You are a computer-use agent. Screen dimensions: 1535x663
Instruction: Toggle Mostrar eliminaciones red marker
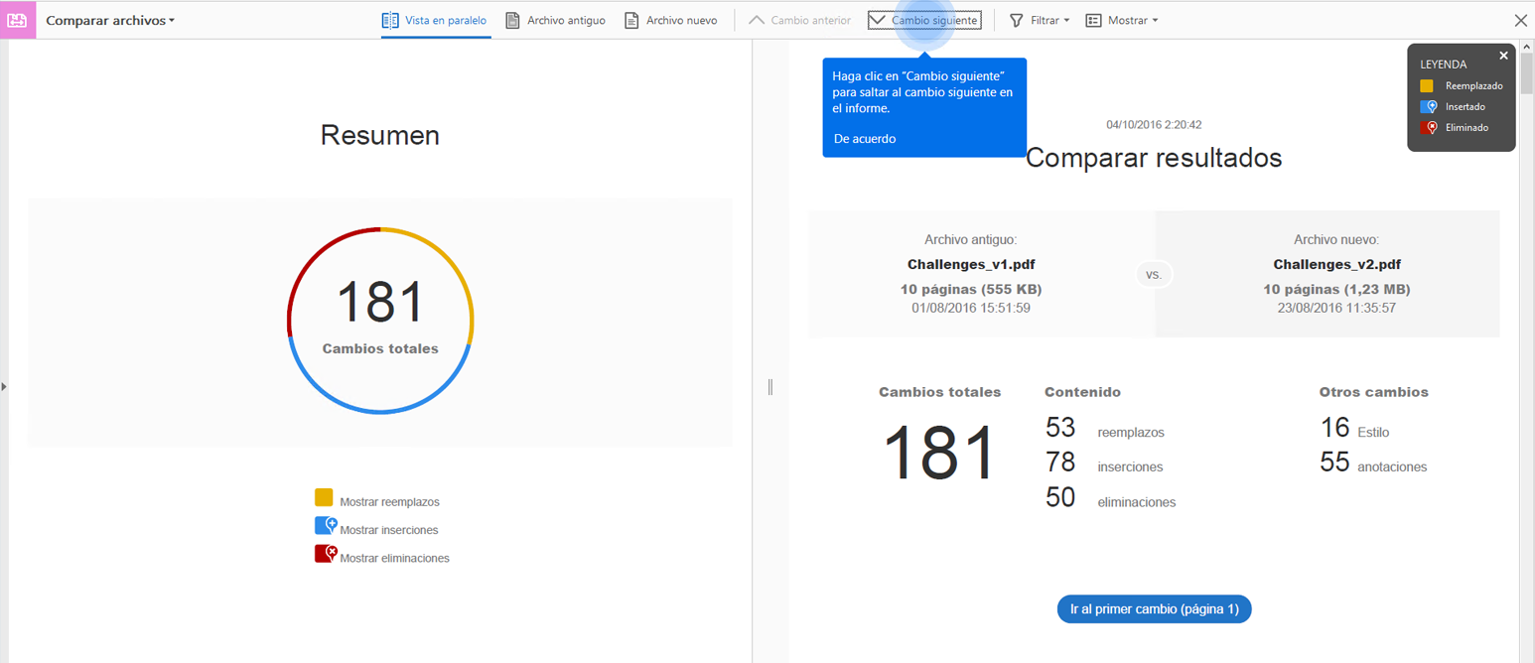click(x=325, y=554)
